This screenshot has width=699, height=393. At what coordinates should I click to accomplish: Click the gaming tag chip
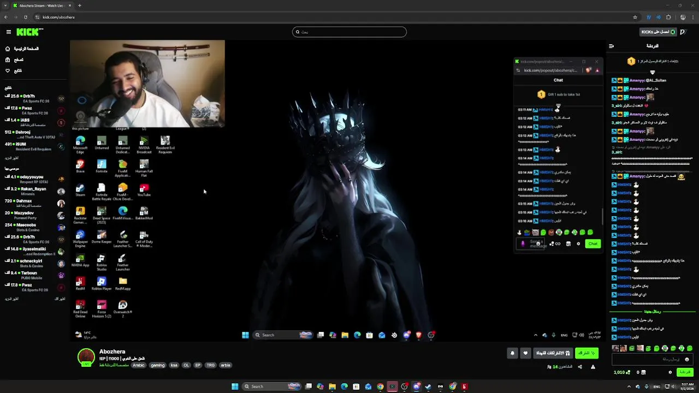158,365
